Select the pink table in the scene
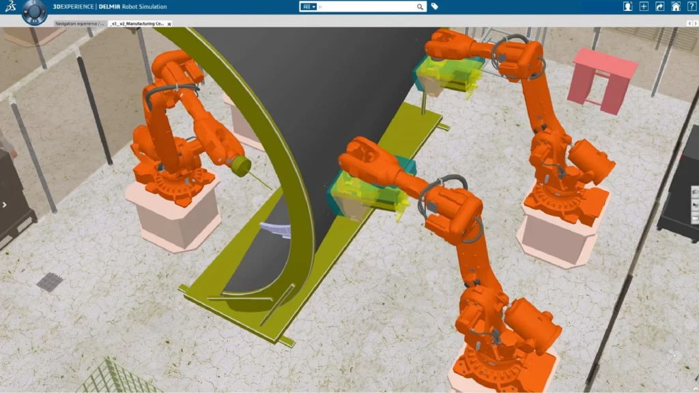Viewport: 699px width, 393px height. coord(602,74)
